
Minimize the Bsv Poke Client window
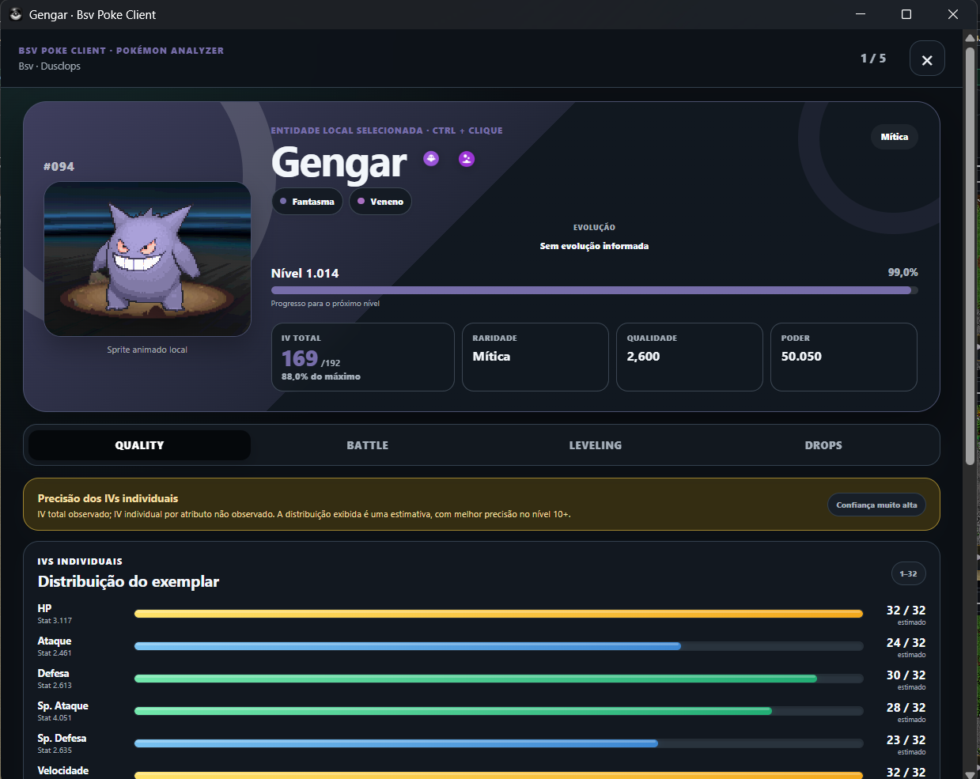point(861,14)
